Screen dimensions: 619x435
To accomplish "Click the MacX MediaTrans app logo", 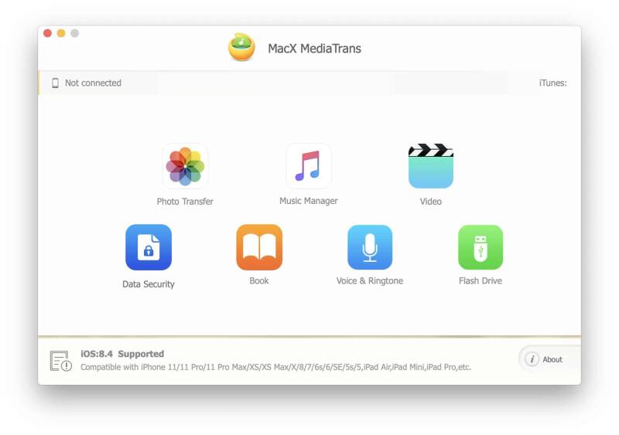I will 241,47.
